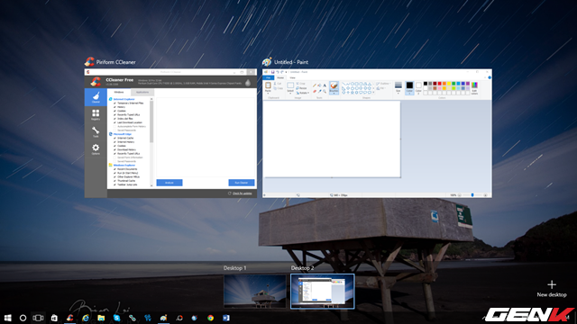Open the Cleaner section in CCleaner sidebar
Screen dimensions: 577x324
pos(96,97)
